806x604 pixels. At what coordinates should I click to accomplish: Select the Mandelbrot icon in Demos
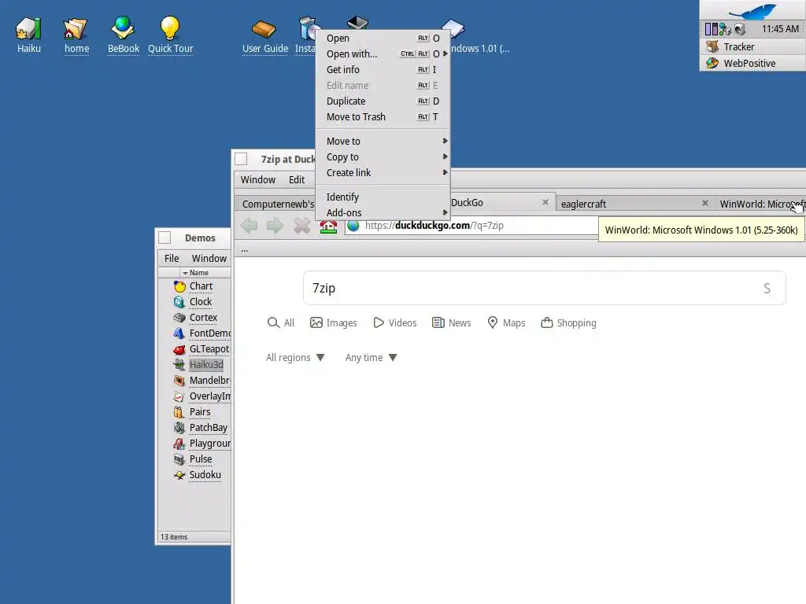(179, 381)
